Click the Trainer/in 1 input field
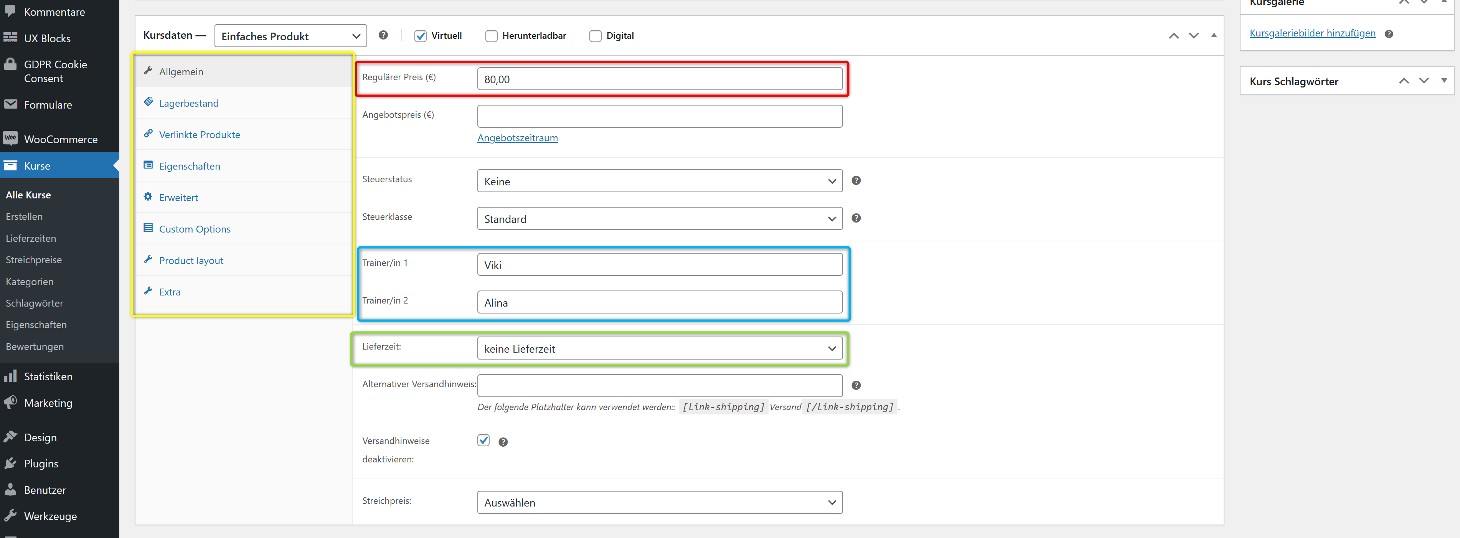The height and width of the screenshot is (538, 1460). (660, 265)
